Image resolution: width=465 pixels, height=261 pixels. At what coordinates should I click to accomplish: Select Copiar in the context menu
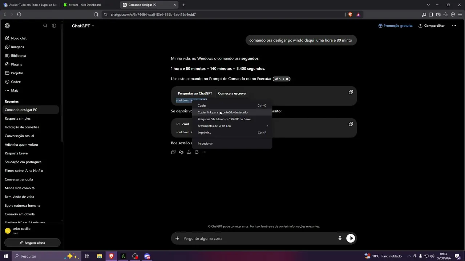(232, 105)
